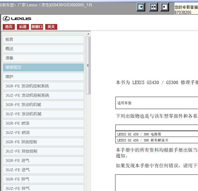Click the LEXUS GS 430 / 300 电路图 row
This screenshot has height=191, width=198.
(157, 134)
